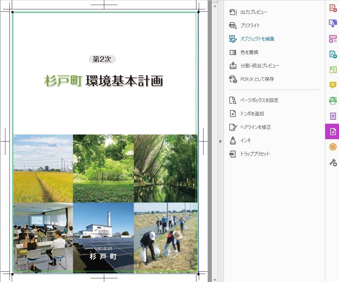This screenshot has height=282, width=339.
Task: Open the red Create PDF sidebar tool
Action: coord(333,8)
